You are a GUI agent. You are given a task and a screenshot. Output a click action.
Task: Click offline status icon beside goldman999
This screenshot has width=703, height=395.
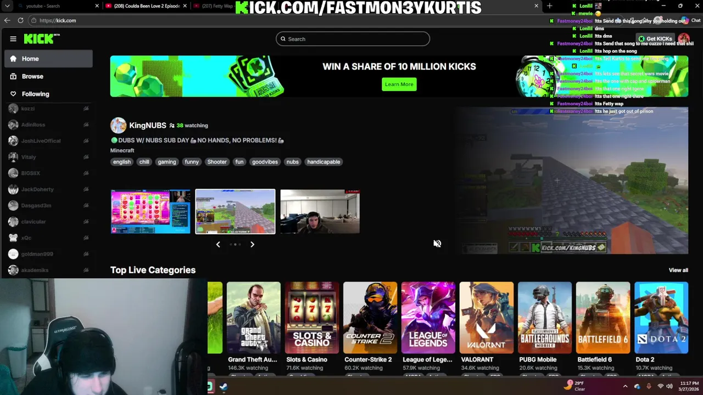[86, 254]
